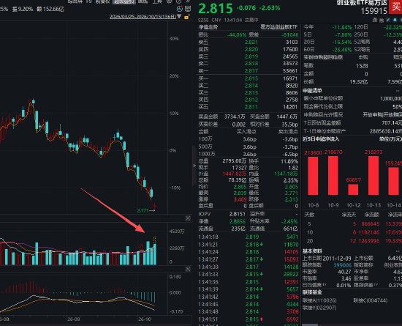Click the F9 item in the top toolbar
This screenshot has width=402, height=326.
click(x=88, y=1)
